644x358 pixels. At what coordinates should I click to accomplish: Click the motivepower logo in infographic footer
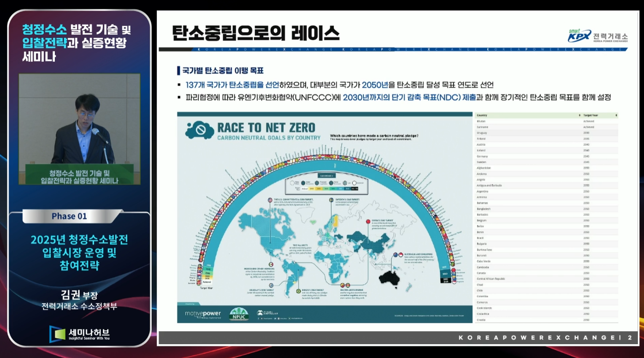(x=203, y=314)
